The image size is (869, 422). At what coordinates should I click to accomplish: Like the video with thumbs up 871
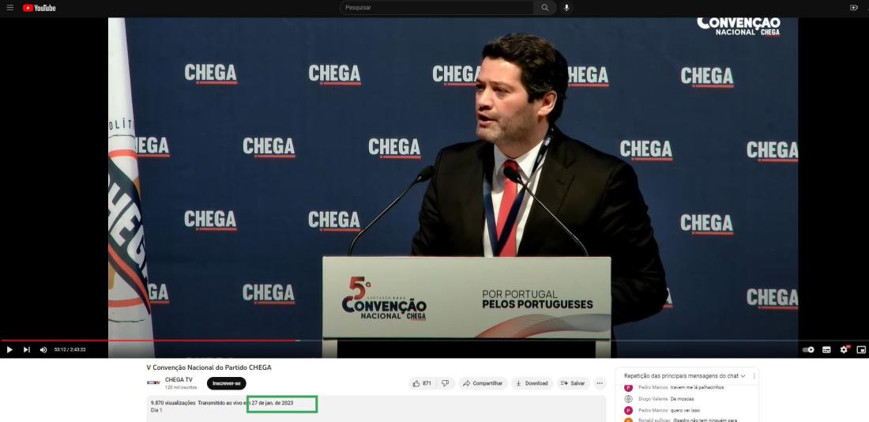point(422,383)
